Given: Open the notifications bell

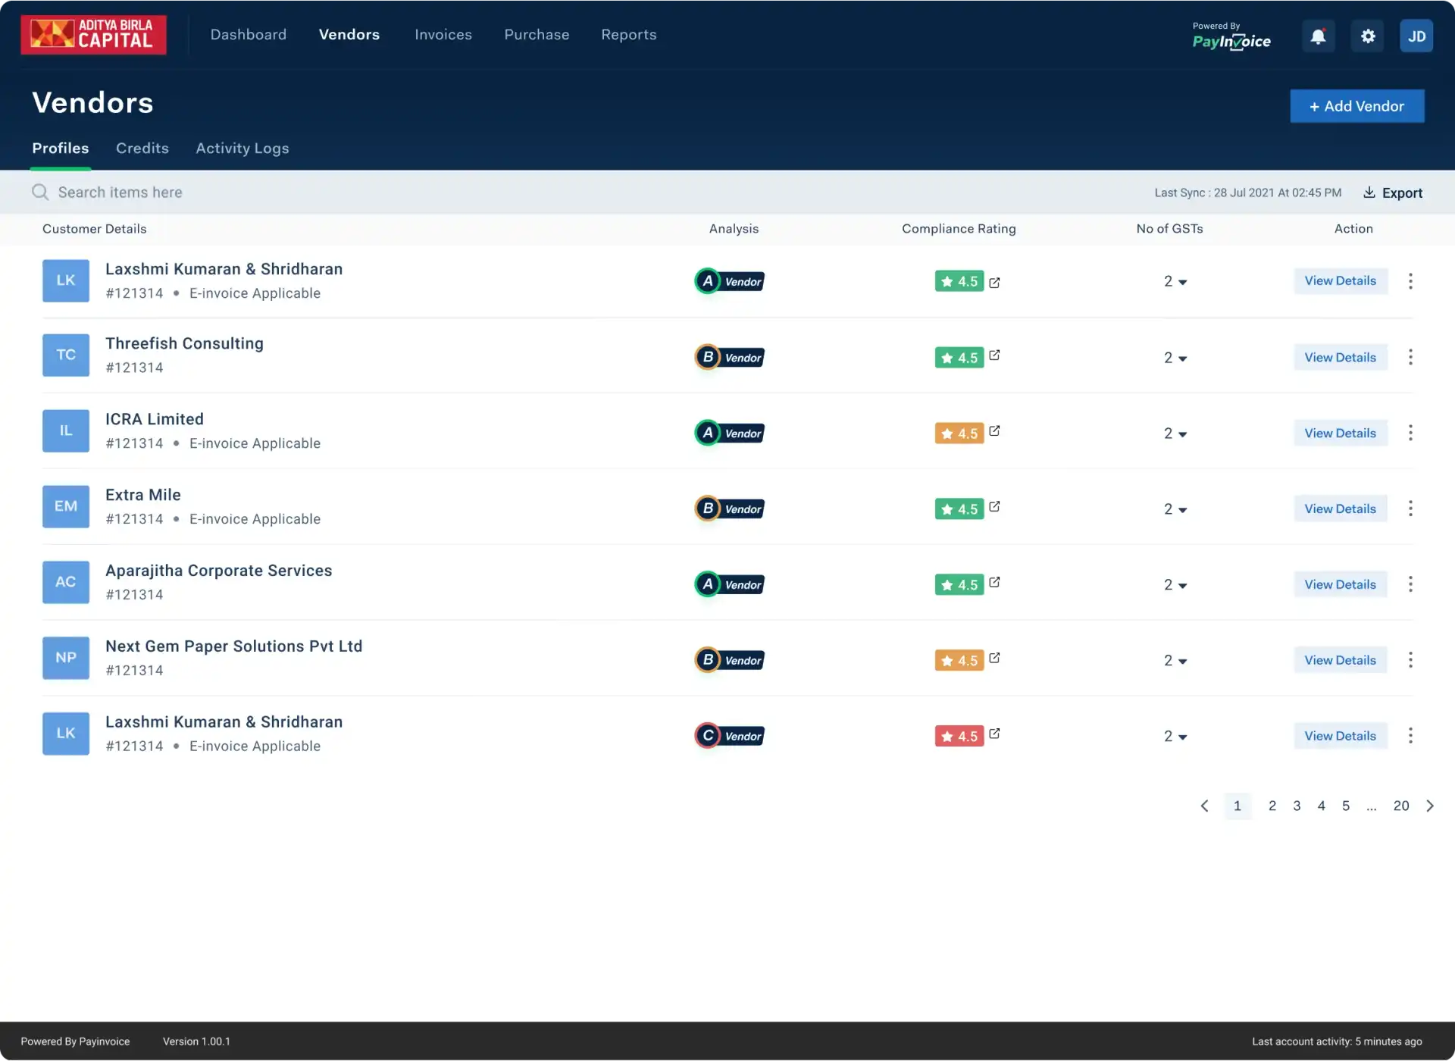Looking at the screenshot, I should point(1318,36).
